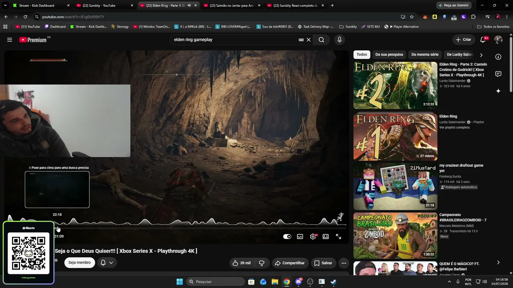Viewport: 513px width, 288px height.
Task: Click Compartilhar share button
Action: point(290,263)
